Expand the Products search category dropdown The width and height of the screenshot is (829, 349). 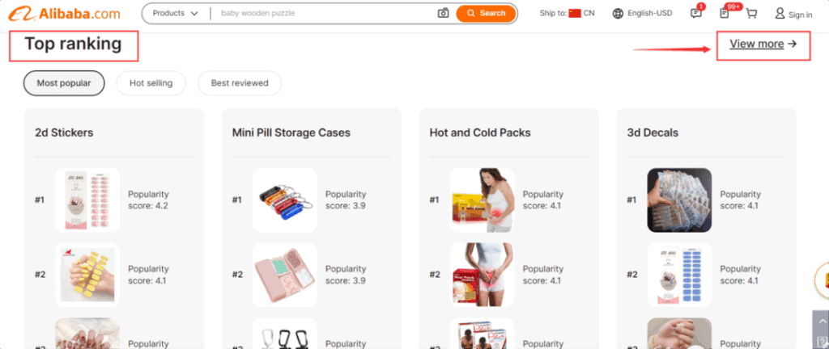tap(176, 13)
